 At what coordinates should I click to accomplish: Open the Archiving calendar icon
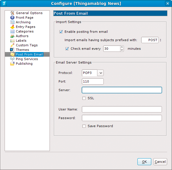tap(12, 22)
